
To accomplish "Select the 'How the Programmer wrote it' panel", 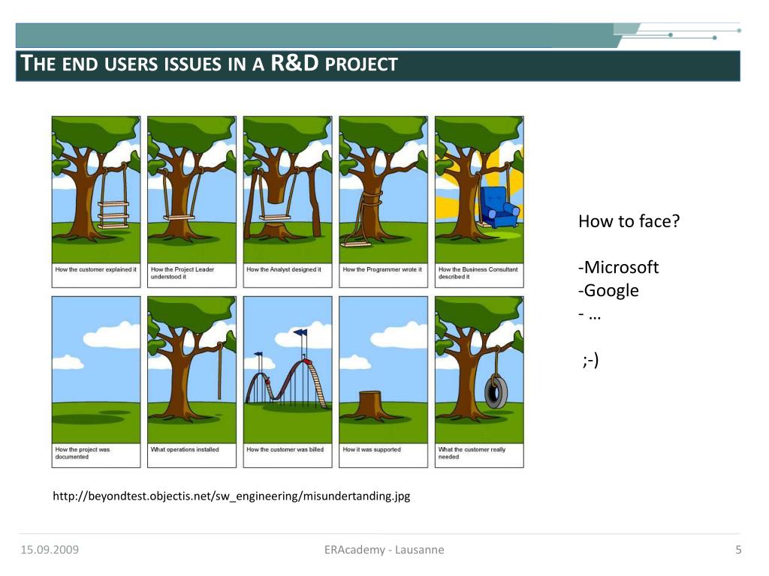I will [x=384, y=202].
